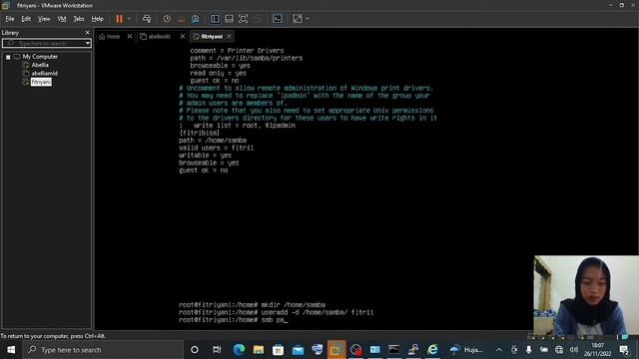Open the Tabs menu

coord(79,19)
